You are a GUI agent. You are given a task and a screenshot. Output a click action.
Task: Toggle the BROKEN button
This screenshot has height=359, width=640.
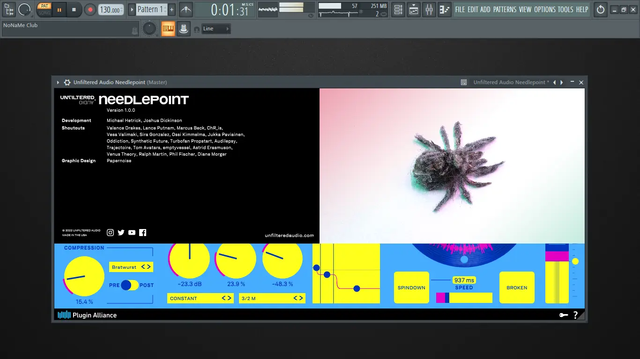pyautogui.click(x=517, y=287)
